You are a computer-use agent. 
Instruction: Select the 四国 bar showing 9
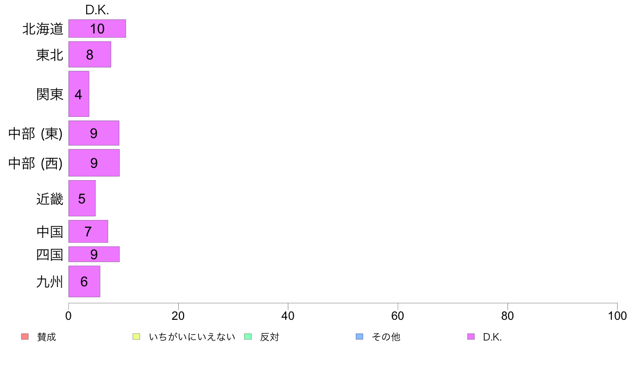[x=94, y=254]
